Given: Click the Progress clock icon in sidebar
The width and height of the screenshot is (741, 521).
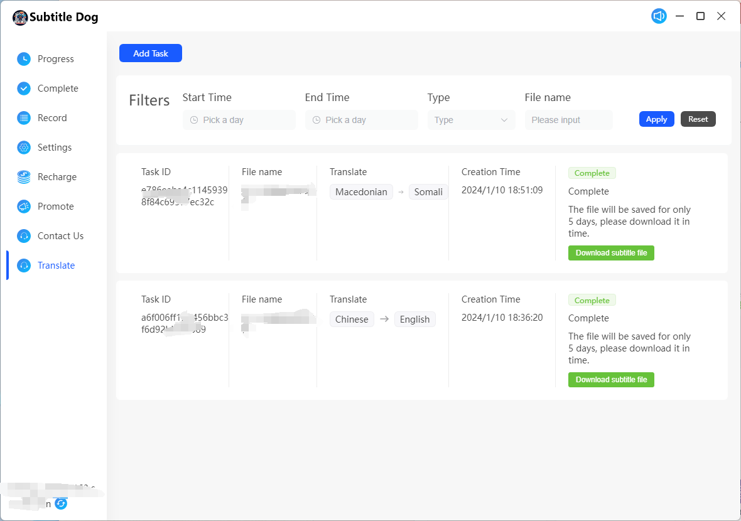Looking at the screenshot, I should tap(24, 59).
